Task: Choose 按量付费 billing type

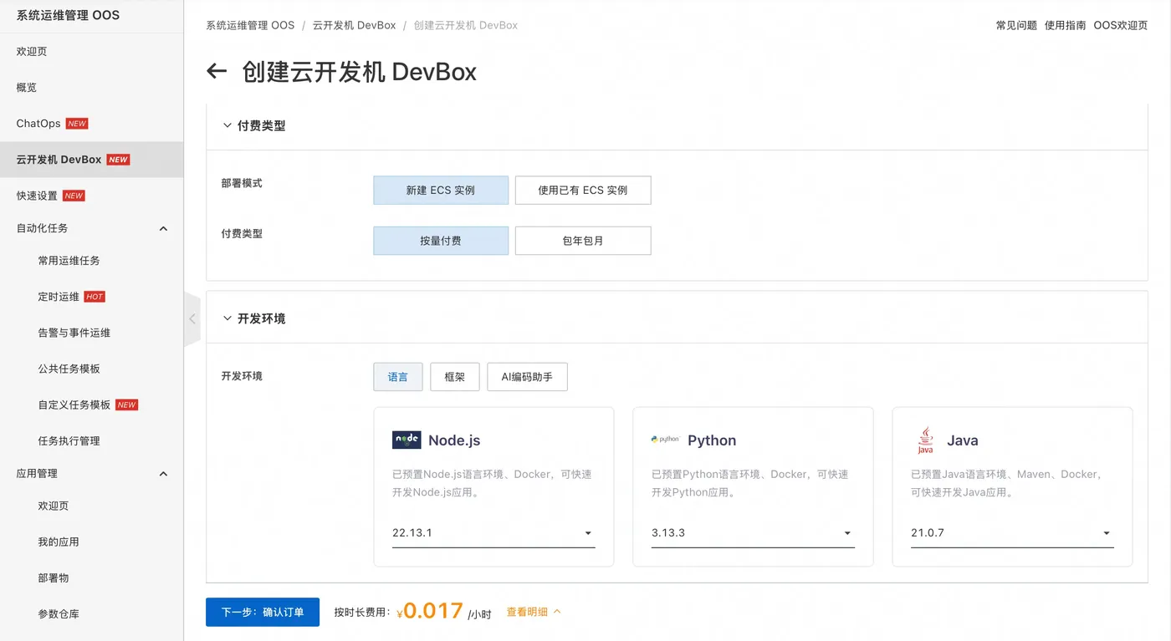Action: (x=441, y=241)
